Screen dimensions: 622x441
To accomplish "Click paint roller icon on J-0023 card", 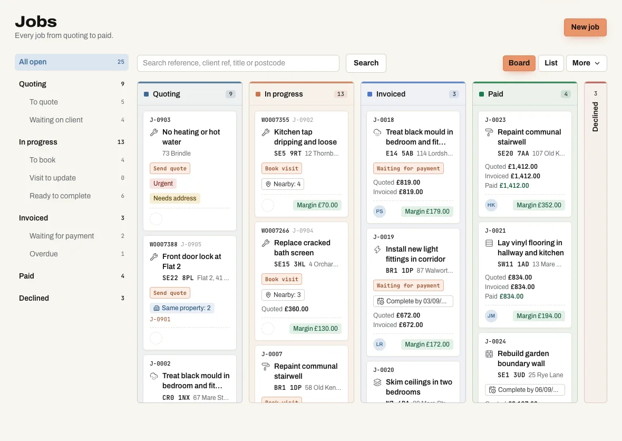I will [x=490, y=132].
